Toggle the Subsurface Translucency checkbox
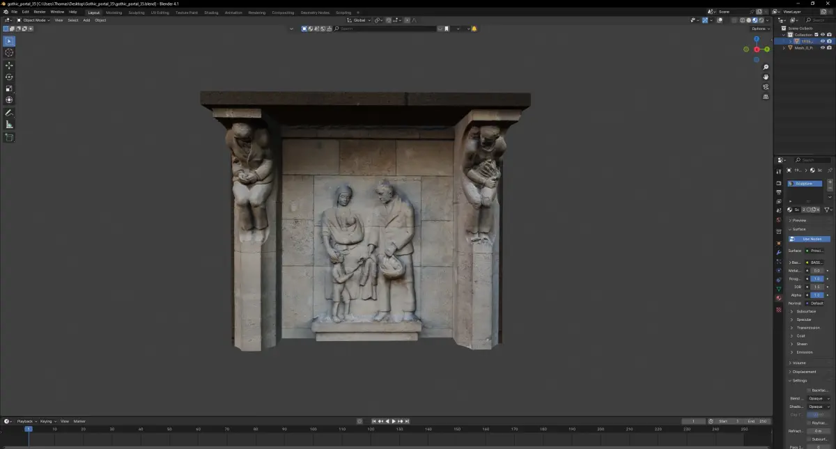This screenshot has height=449, width=836. (809, 439)
